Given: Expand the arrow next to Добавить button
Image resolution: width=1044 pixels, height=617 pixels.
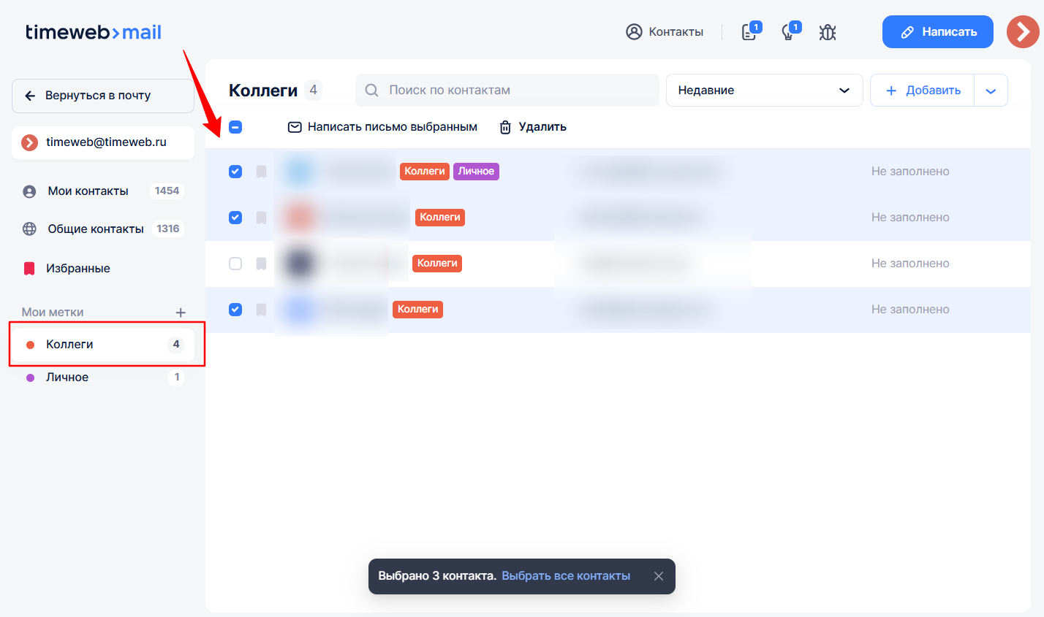Looking at the screenshot, I should pyautogui.click(x=991, y=91).
